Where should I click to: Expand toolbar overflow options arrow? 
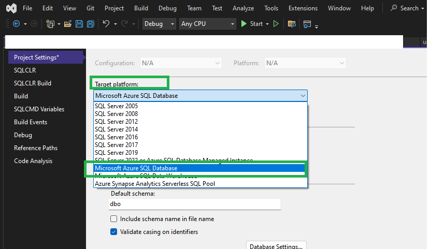(317, 26)
